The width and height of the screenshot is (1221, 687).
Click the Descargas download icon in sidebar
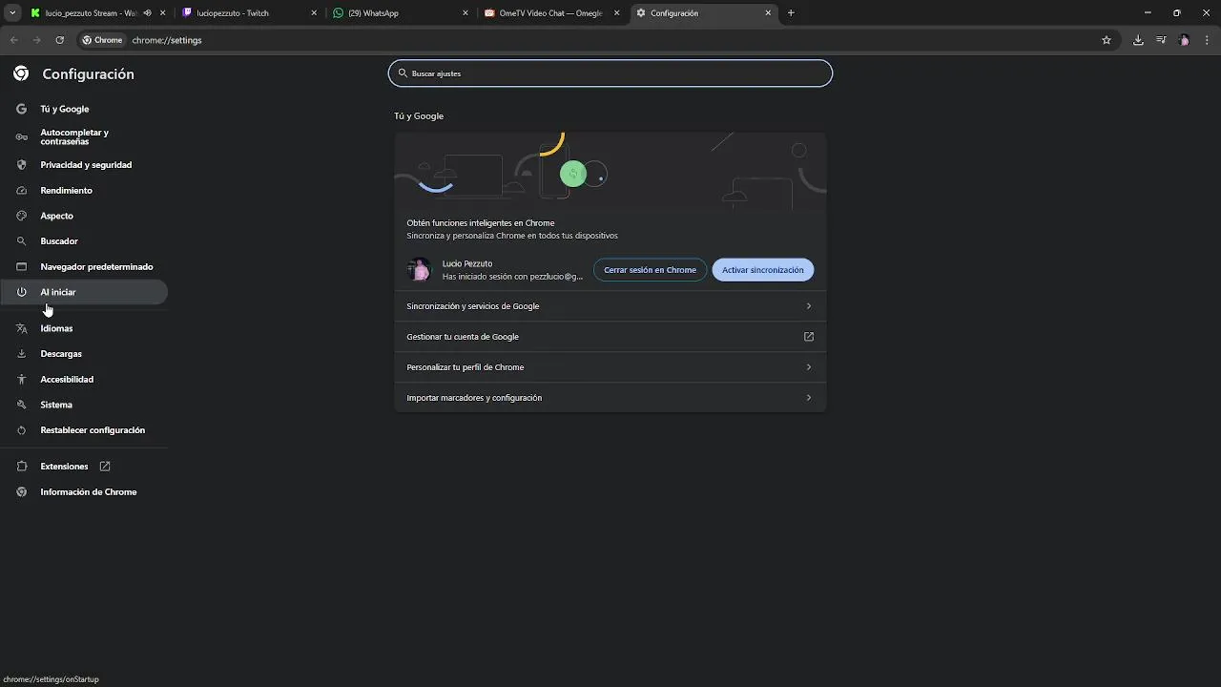(21, 354)
